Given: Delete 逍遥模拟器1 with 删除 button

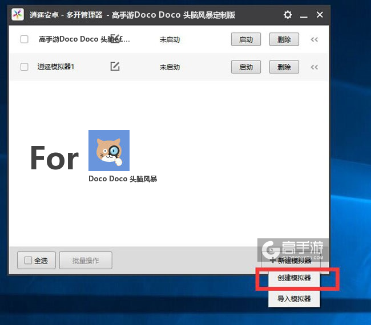Looking at the screenshot, I should (x=284, y=67).
